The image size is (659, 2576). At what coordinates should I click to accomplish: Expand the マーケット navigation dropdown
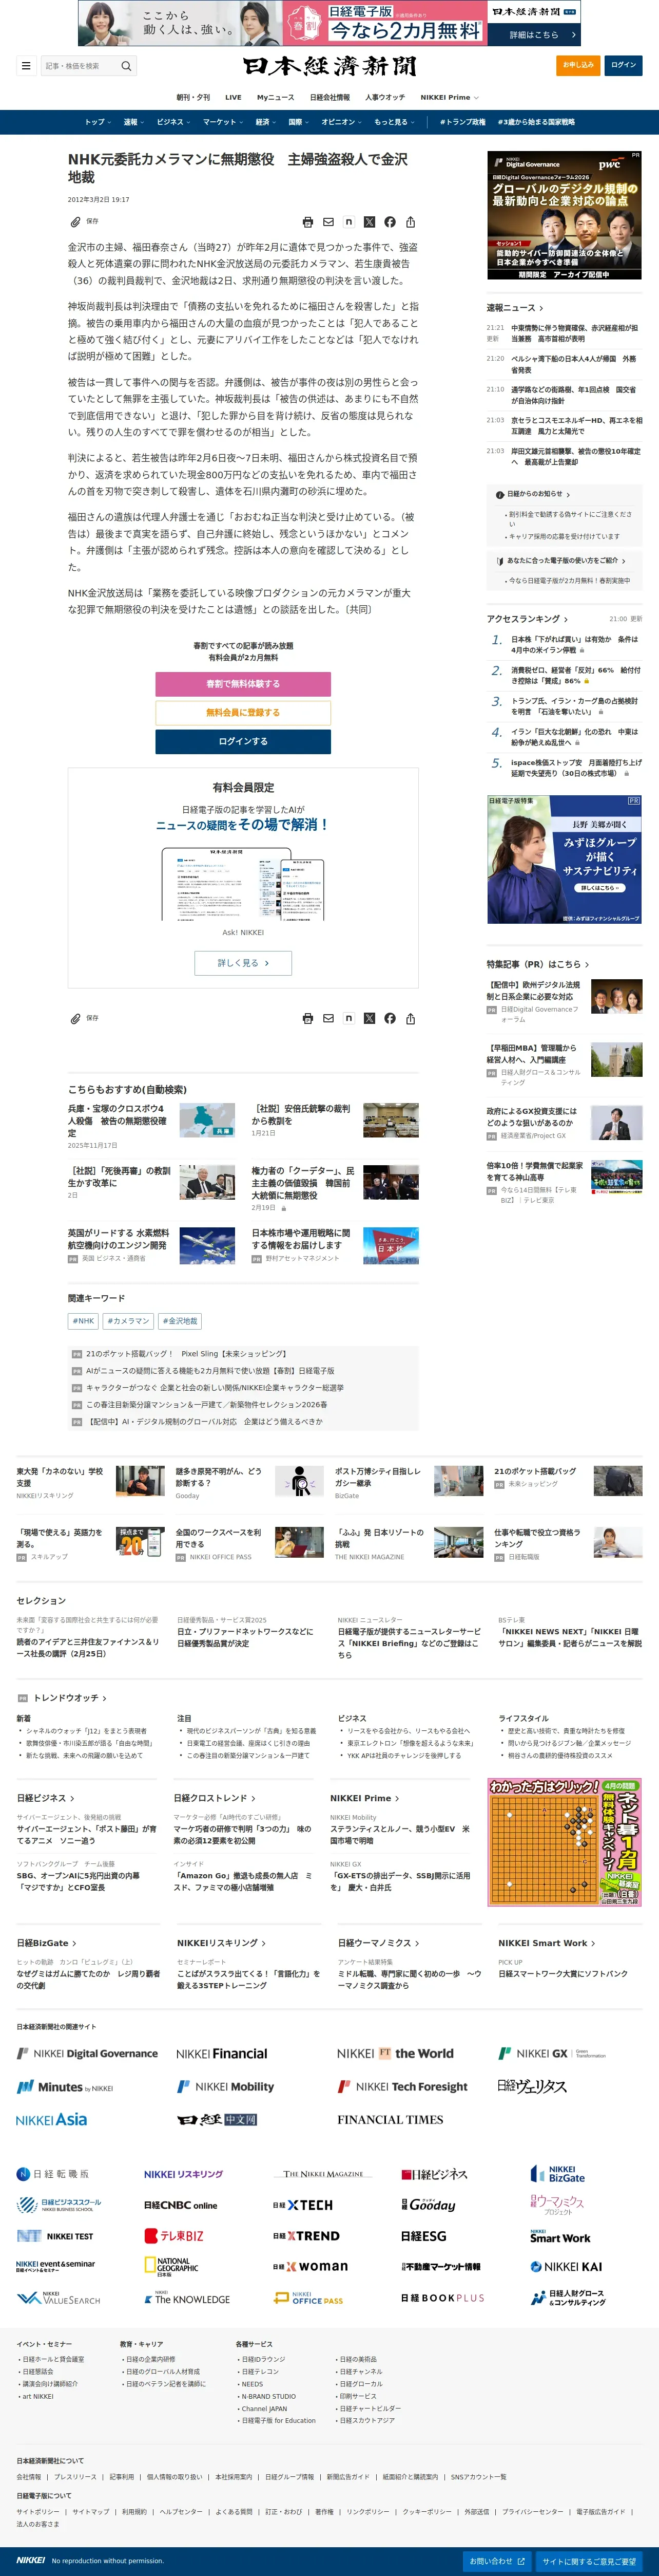(x=223, y=122)
